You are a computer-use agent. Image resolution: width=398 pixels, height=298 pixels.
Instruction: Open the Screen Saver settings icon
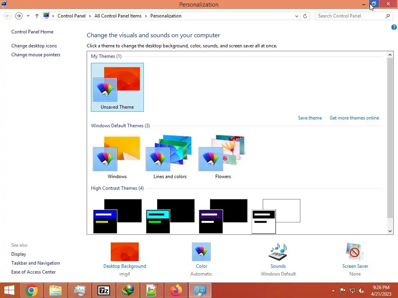[x=355, y=251]
